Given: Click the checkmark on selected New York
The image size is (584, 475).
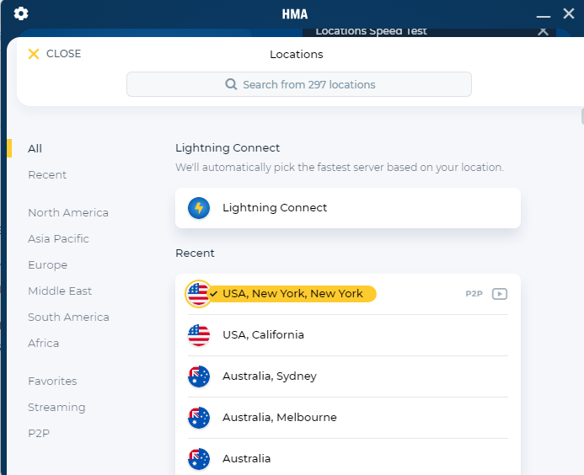Looking at the screenshot, I should pos(214,294).
